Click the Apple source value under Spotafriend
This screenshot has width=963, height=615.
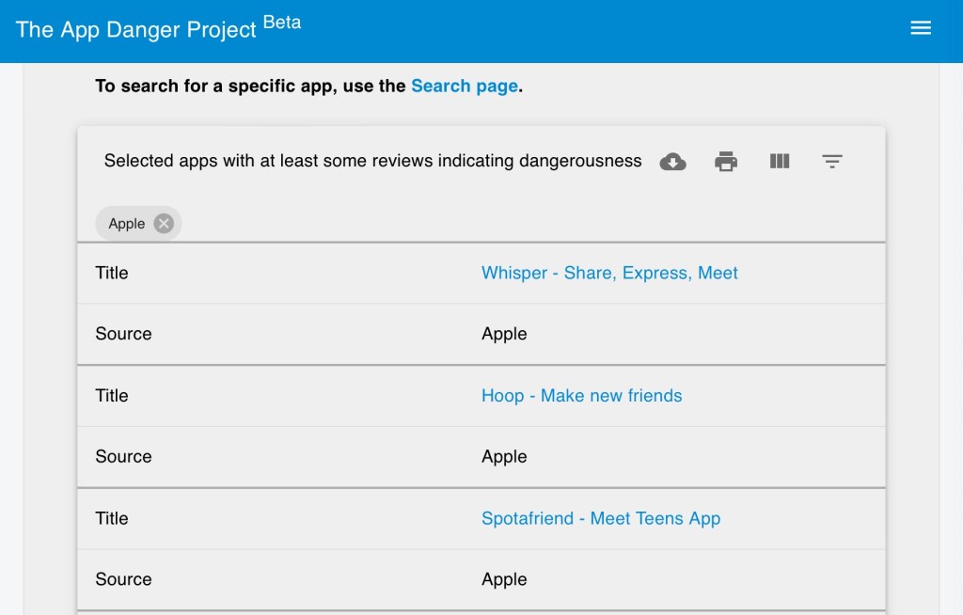tap(504, 579)
